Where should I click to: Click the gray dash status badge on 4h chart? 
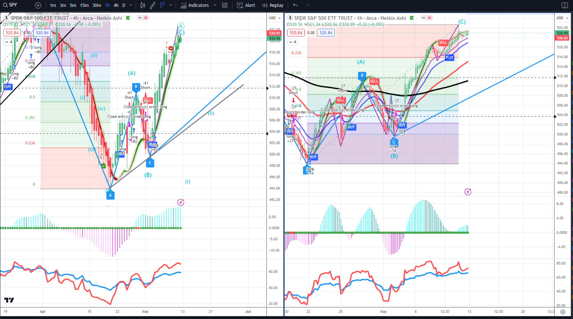coord(140,18)
